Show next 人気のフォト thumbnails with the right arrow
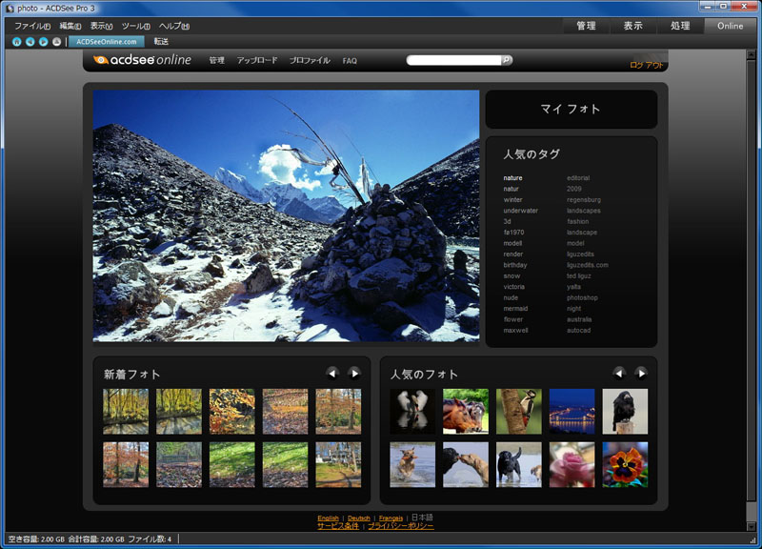 pyautogui.click(x=641, y=373)
